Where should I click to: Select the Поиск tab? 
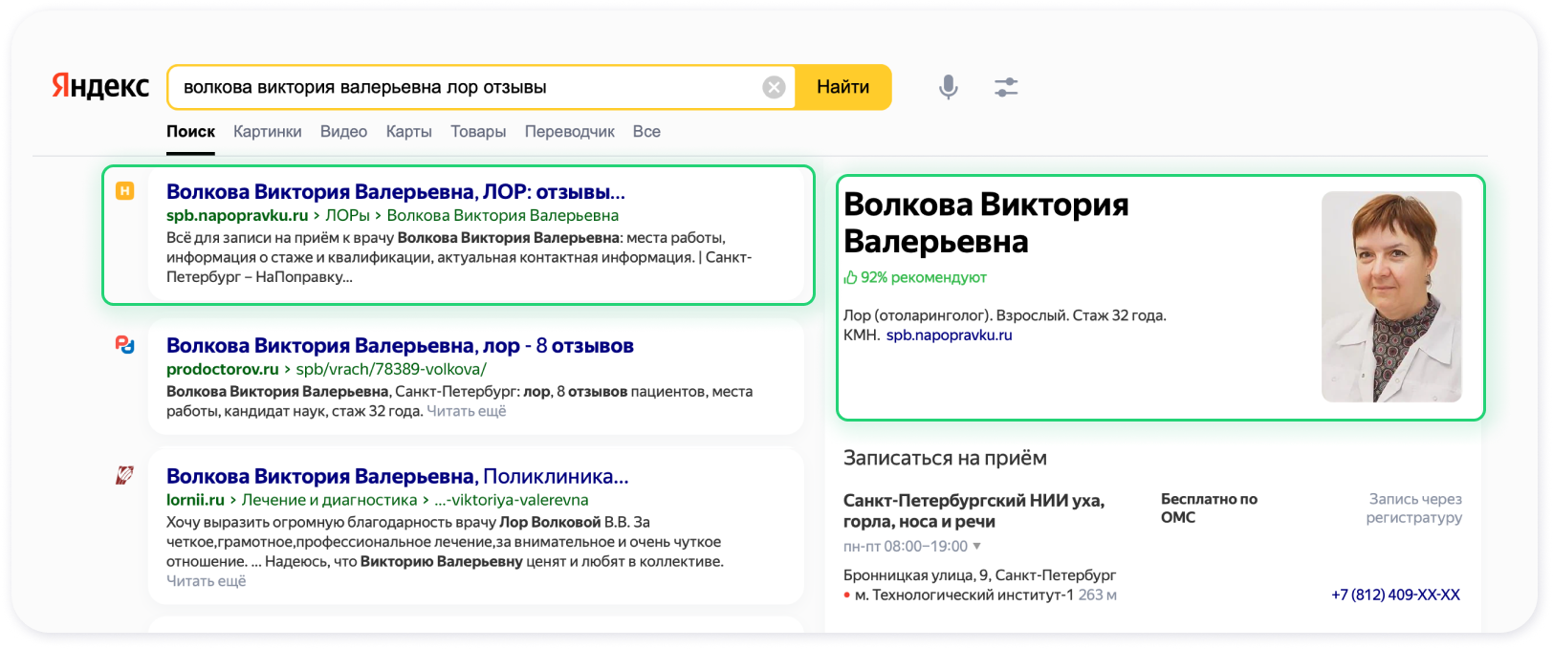click(x=190, y=132)
